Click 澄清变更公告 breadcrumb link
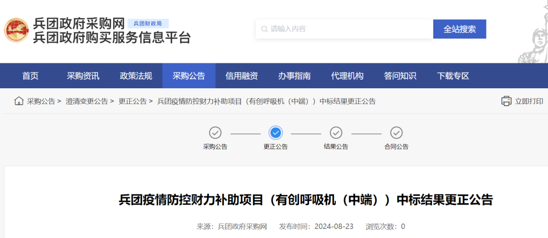Viewport: 548px width, 238px height. pyautogui.click(x=87, y=101)
